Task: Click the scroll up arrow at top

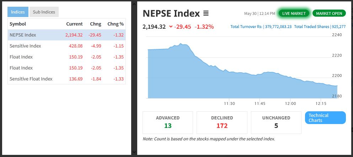Action: click(x=134, y=4)
